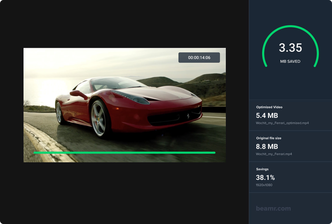
Task: Click the Original file size heading
Action: 269,138
